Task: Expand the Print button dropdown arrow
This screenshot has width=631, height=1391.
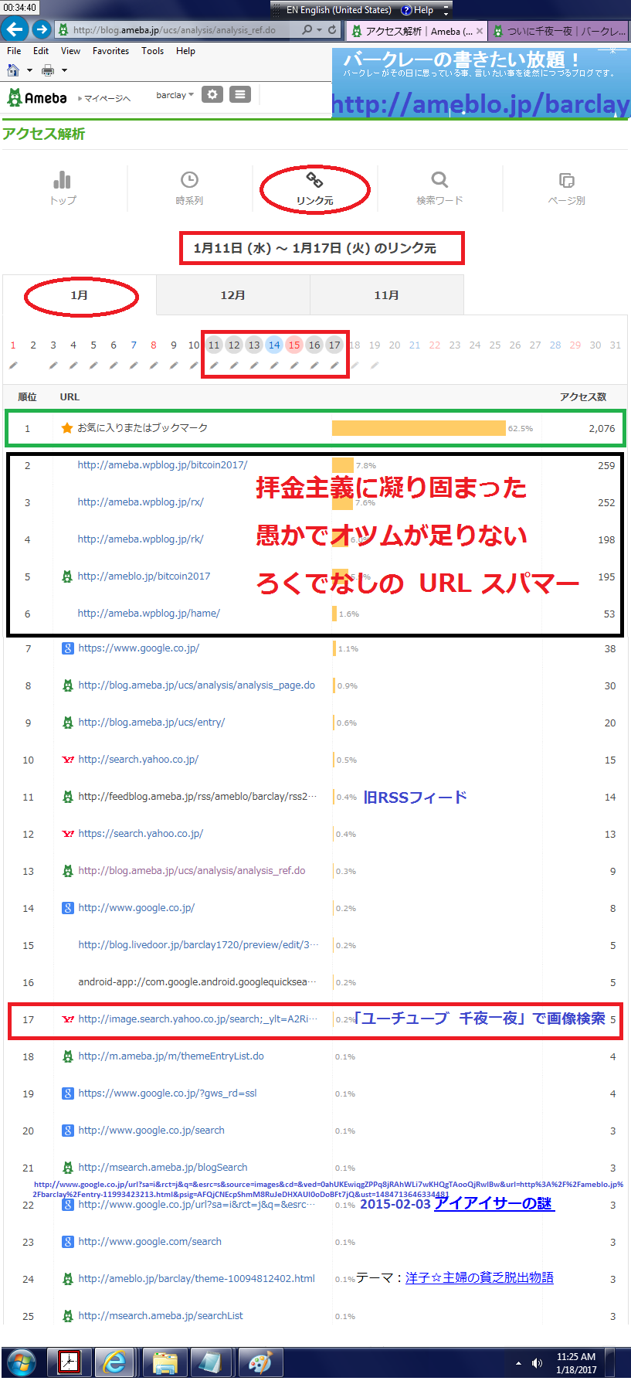Action: coord(64,70)
